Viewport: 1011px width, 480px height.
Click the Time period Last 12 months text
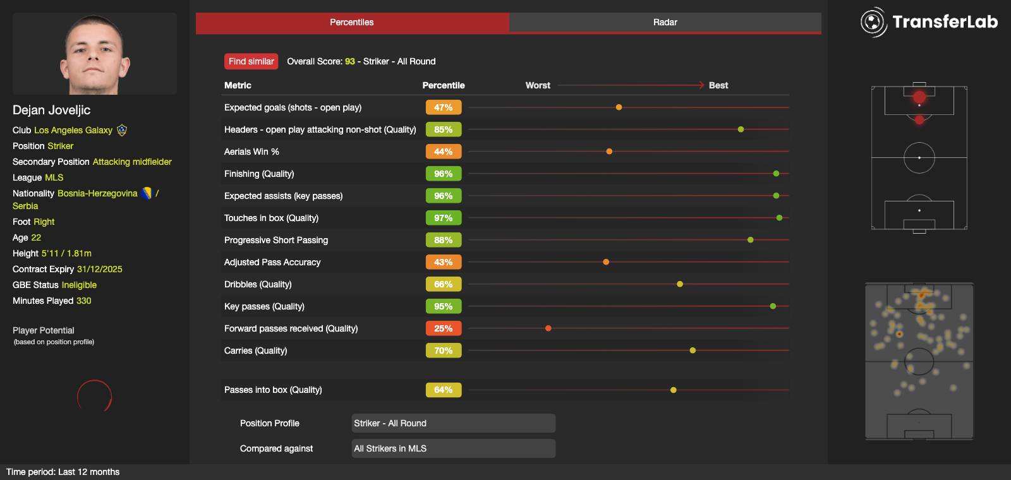(63, 472)
